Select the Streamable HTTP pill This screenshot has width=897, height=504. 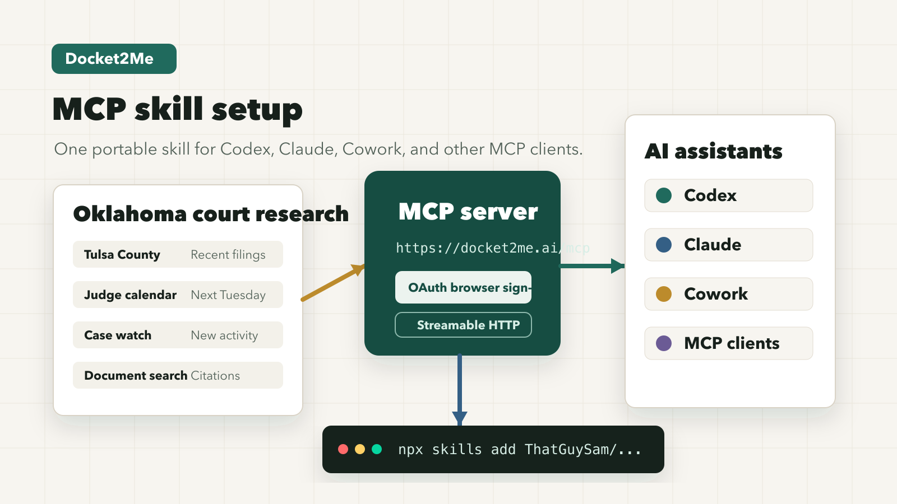click(x=463, y=325)
